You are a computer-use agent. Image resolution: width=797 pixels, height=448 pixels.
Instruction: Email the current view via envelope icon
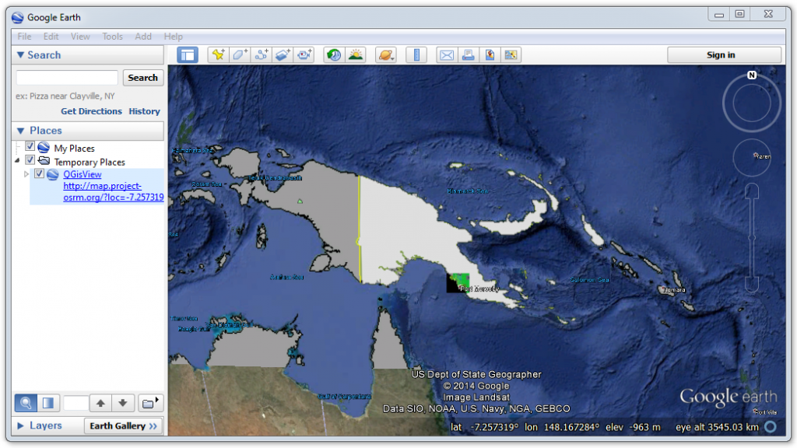click(447, 55)
